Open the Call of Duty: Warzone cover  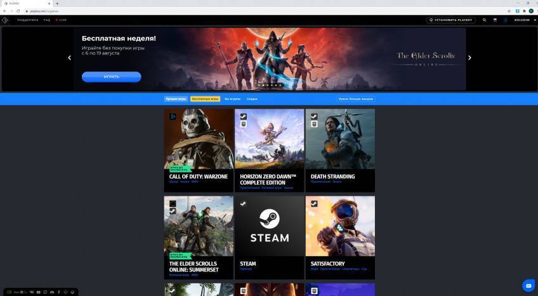[199, 139]
